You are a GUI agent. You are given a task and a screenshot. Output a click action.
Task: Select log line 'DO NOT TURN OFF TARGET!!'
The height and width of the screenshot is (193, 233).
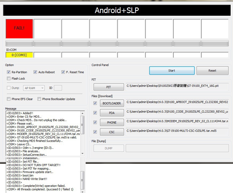click(34, 165)
